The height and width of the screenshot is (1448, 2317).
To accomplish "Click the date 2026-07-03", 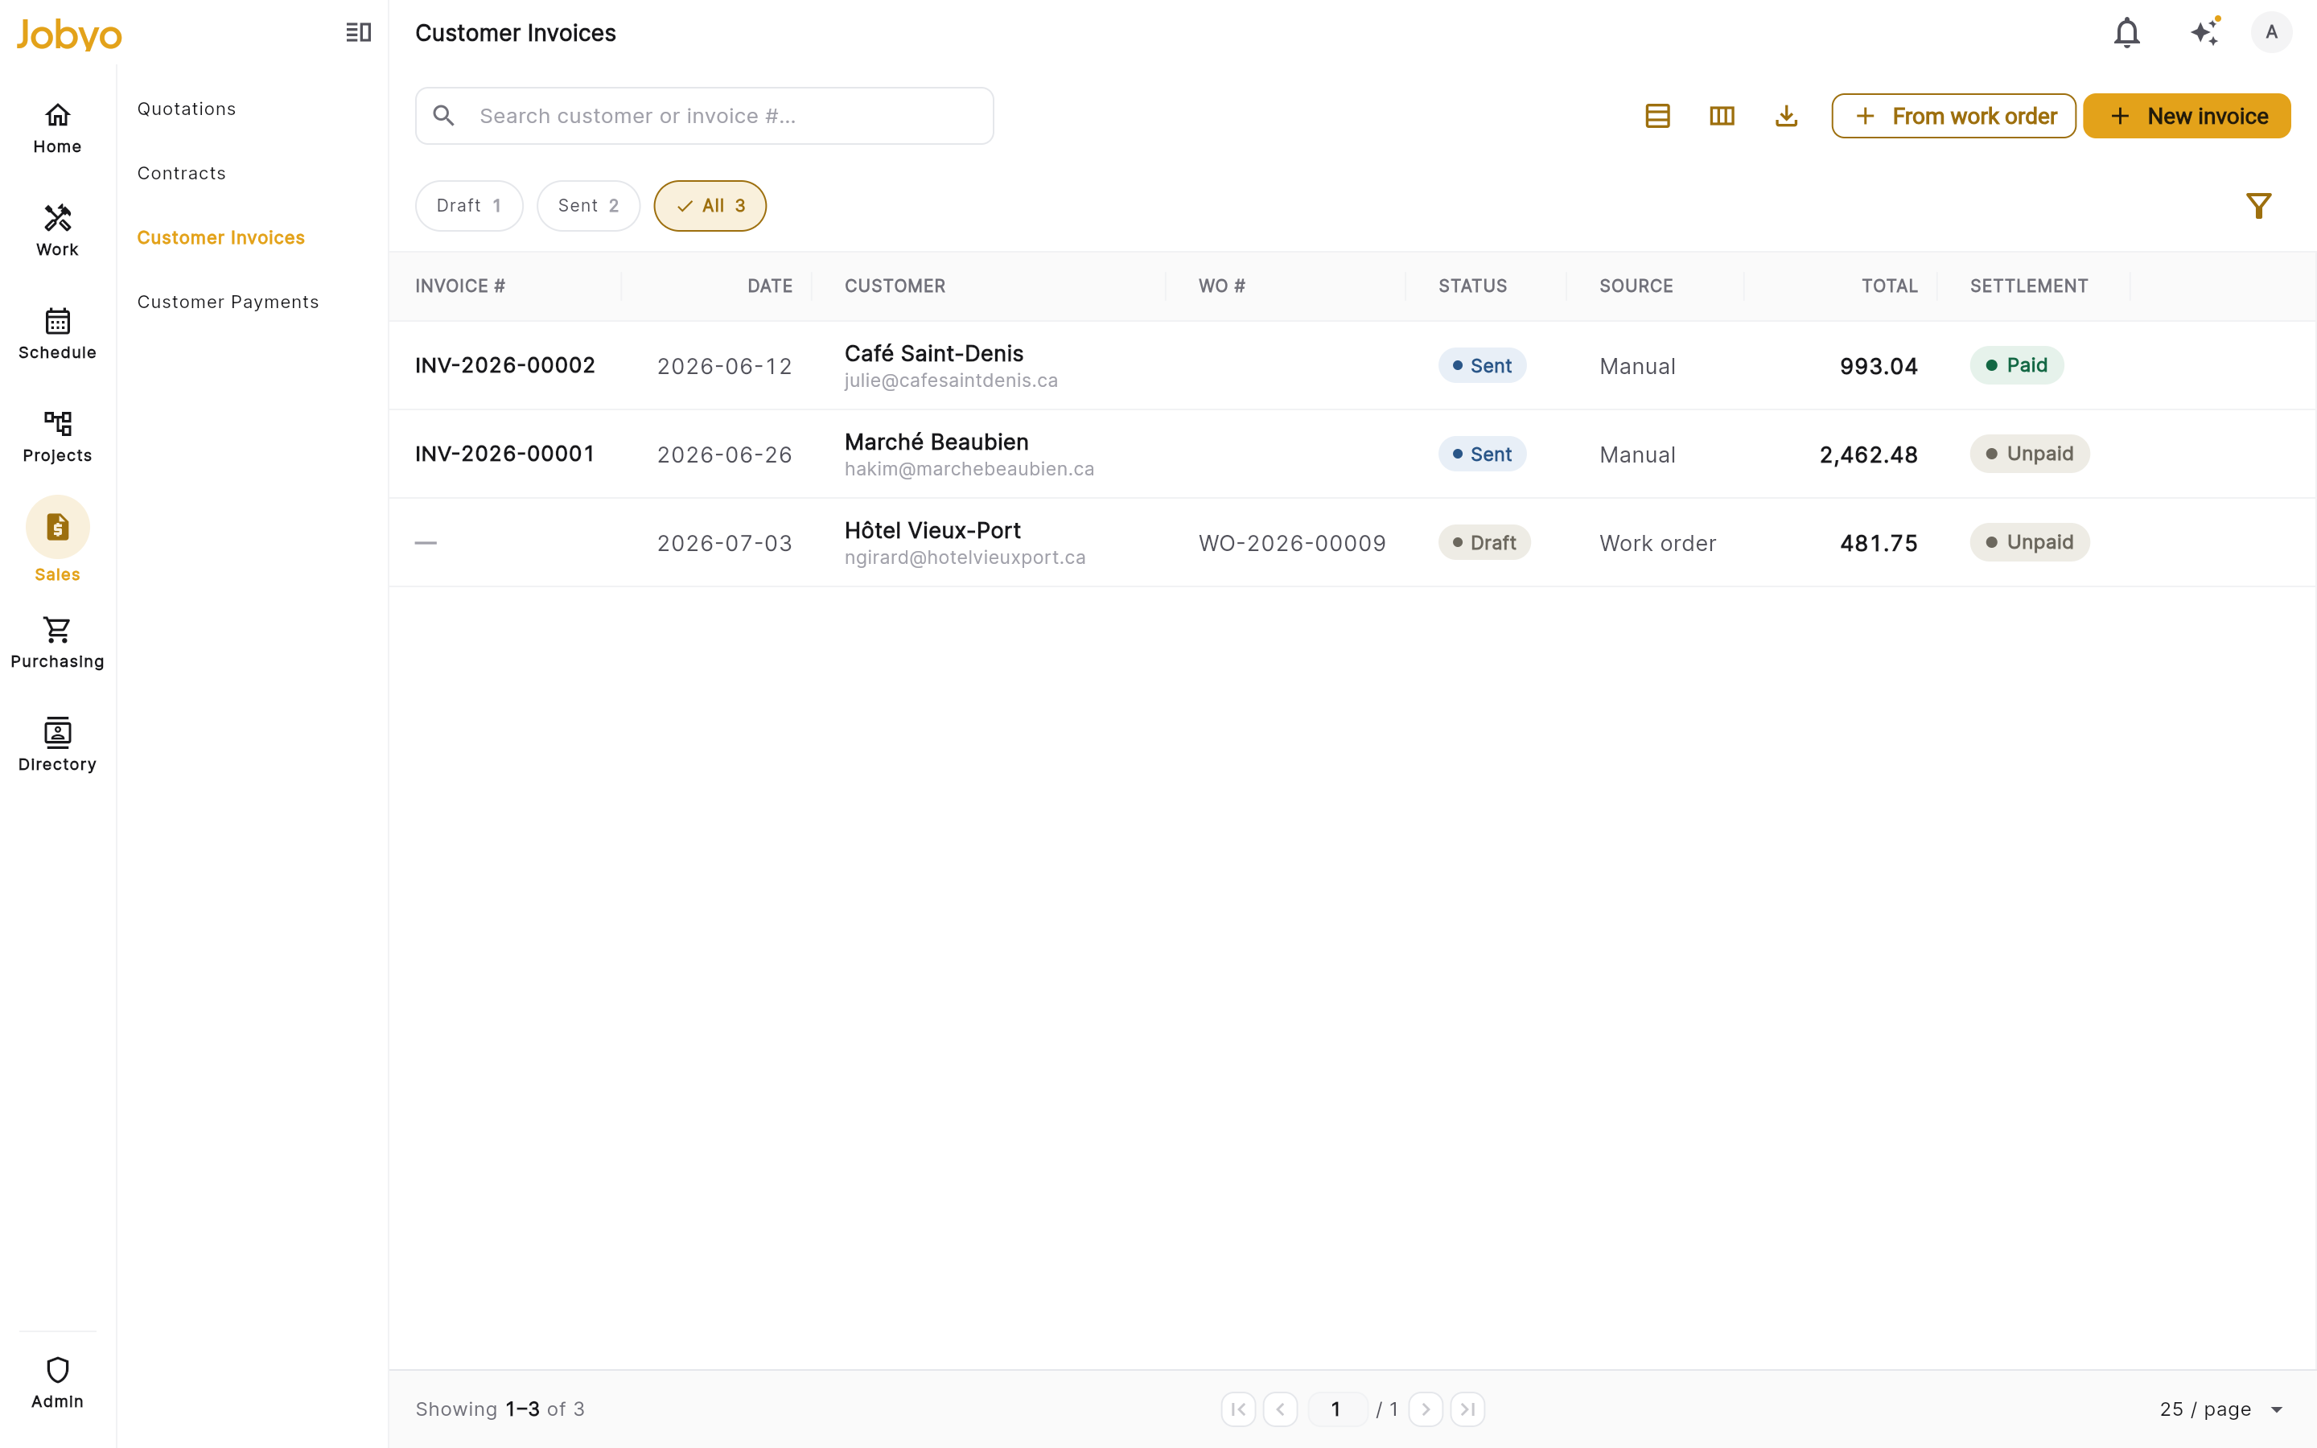I will click(725, 543).
